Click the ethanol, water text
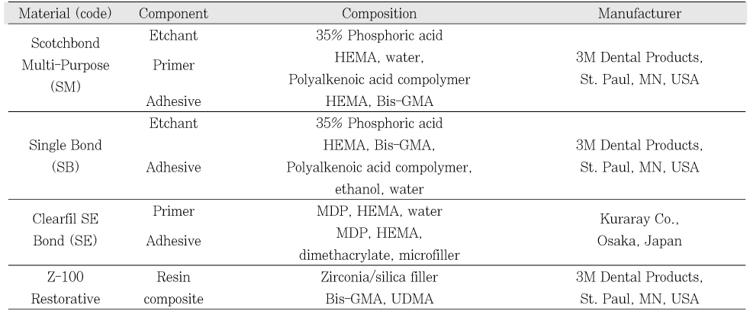Viewport: 750px width, 311px height. tap(379, 189)
